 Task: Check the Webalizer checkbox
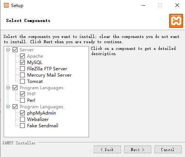point(22,119)
